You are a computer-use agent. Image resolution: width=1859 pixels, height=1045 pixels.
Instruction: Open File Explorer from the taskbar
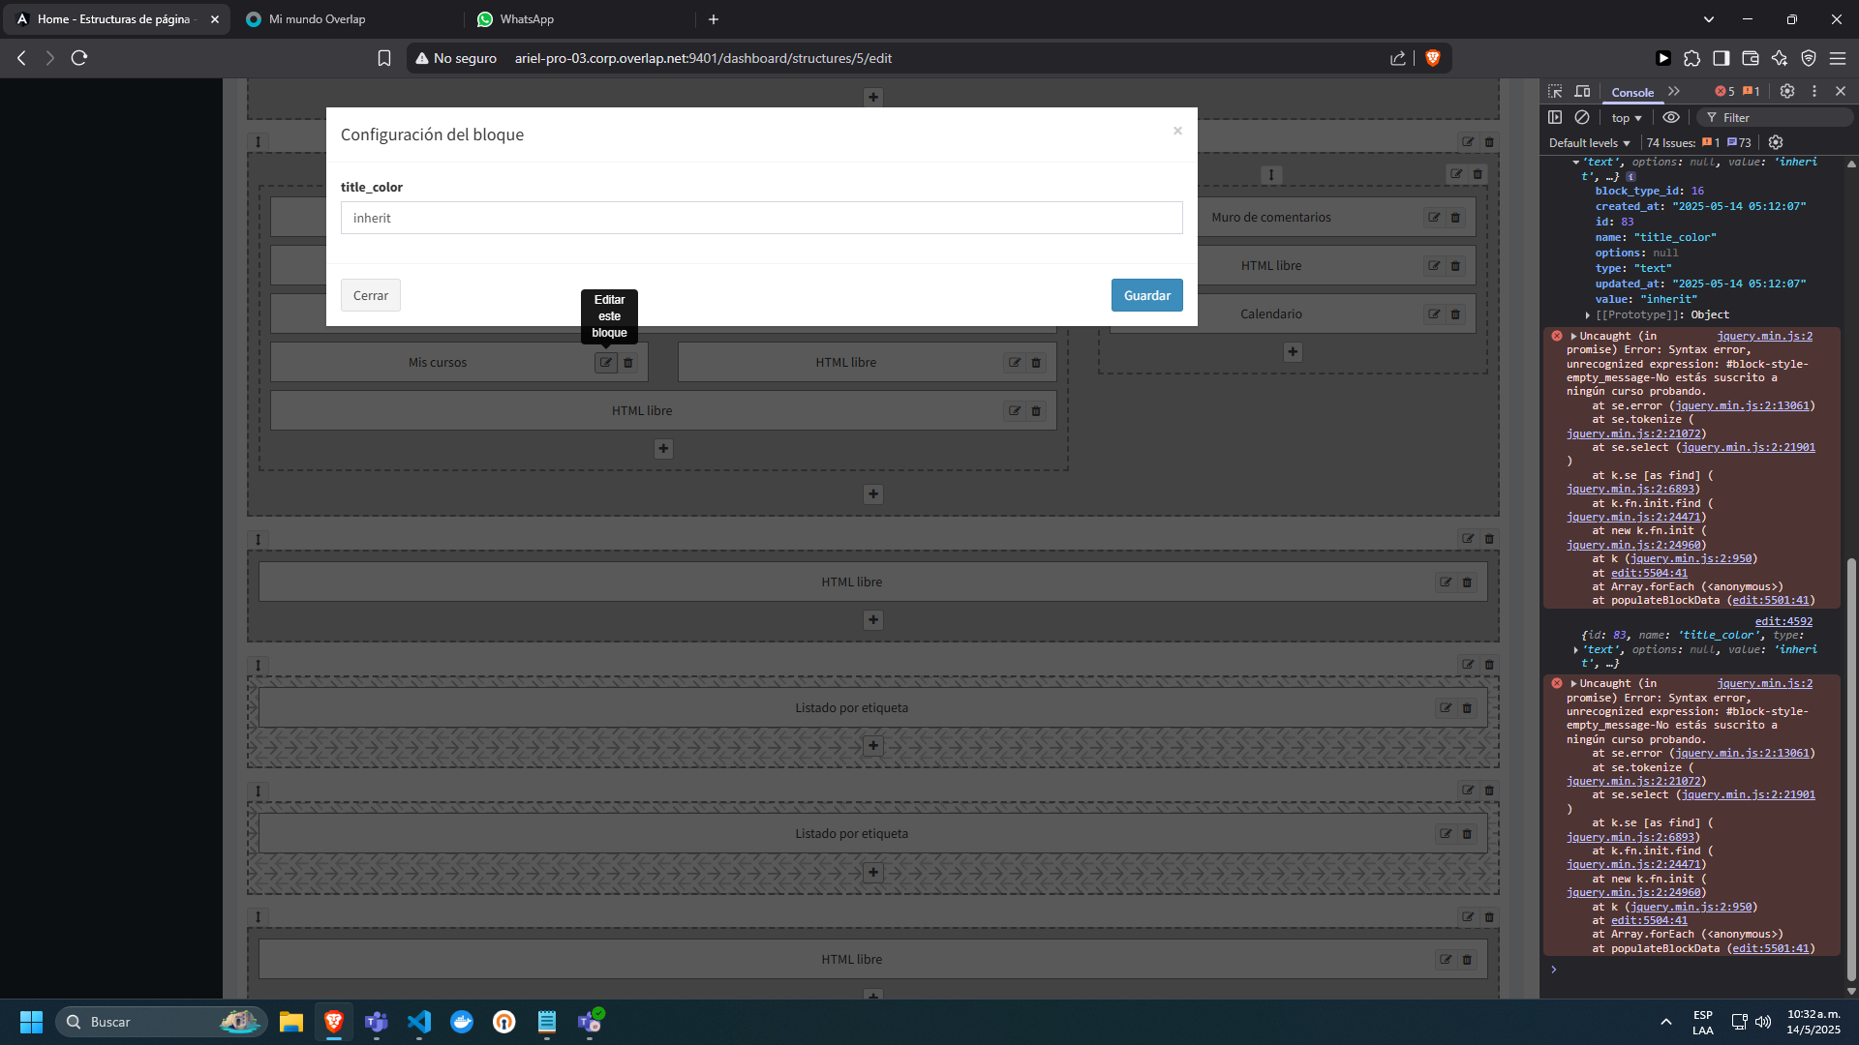(x=291, y=1022)
